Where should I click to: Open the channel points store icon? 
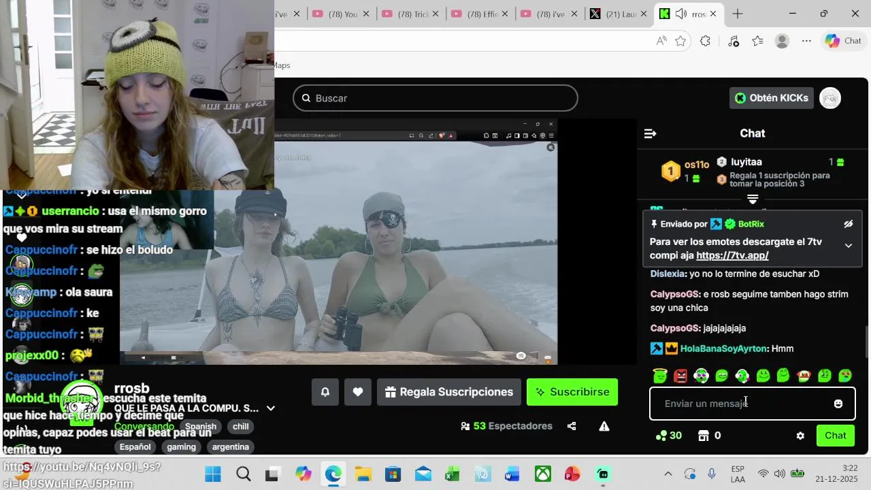(x=704, y=436)
